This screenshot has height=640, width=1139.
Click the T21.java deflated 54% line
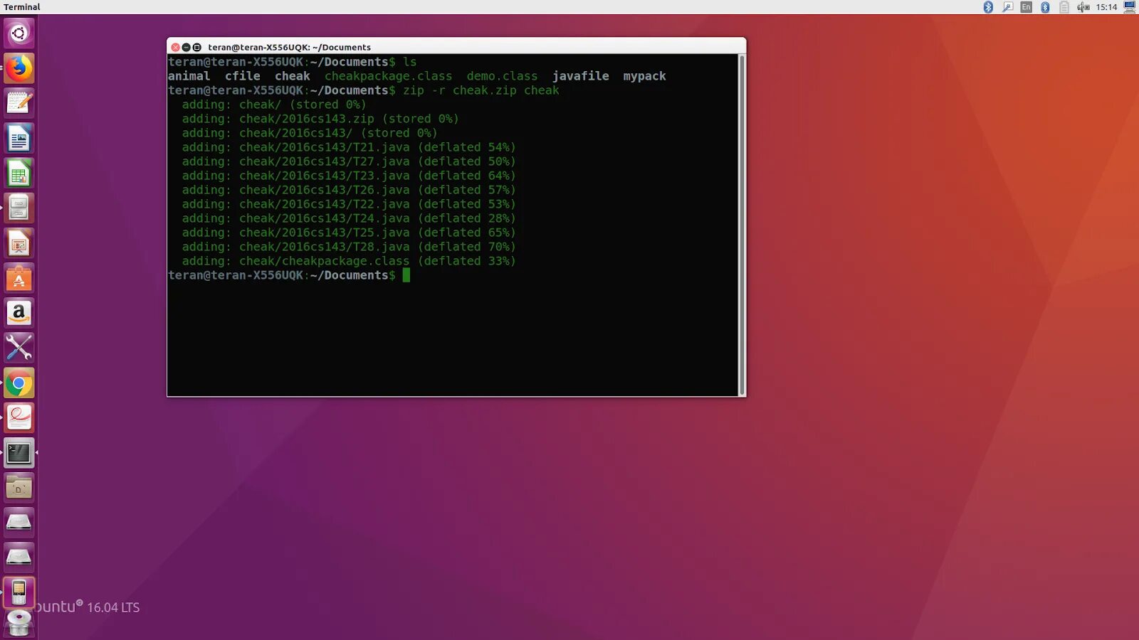click(349, 147)
